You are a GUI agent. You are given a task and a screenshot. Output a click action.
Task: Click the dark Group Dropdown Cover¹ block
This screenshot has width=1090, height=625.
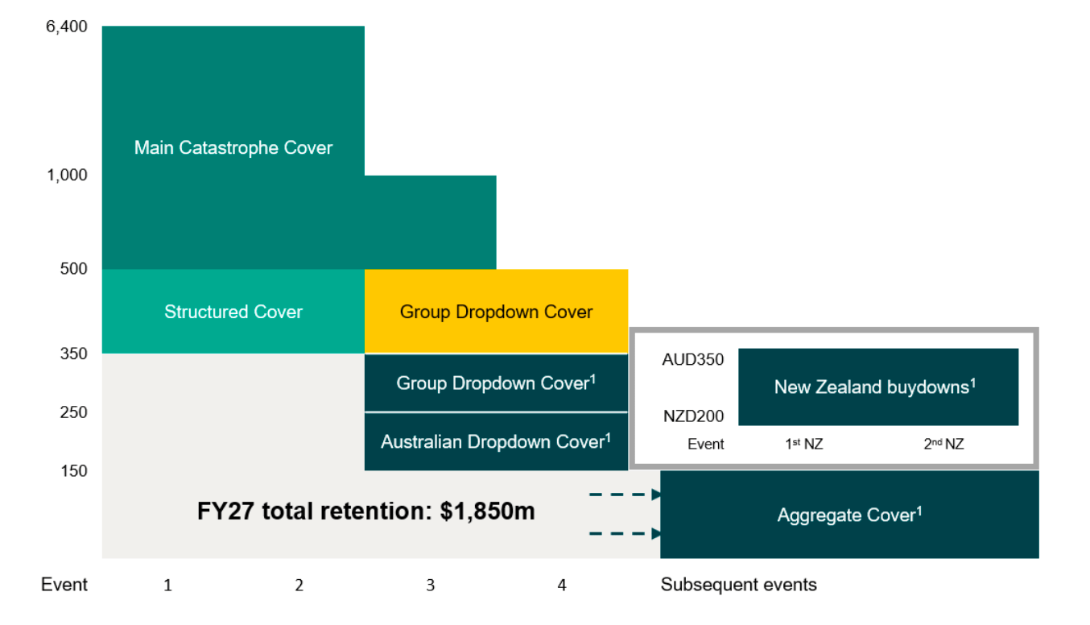(496, 383)
